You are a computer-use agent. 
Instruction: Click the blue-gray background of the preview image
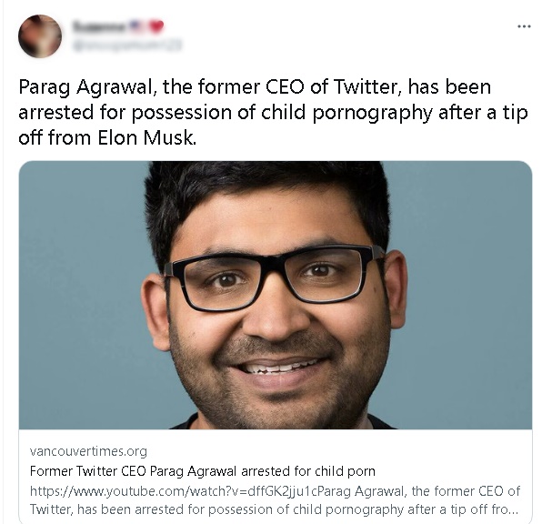[x=79, y=294]
